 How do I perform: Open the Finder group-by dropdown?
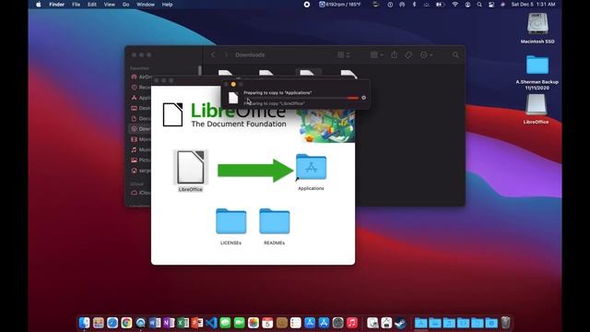tap(377, 55)
